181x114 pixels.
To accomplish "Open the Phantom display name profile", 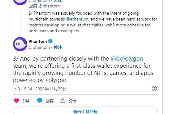I will click(38, 41).
